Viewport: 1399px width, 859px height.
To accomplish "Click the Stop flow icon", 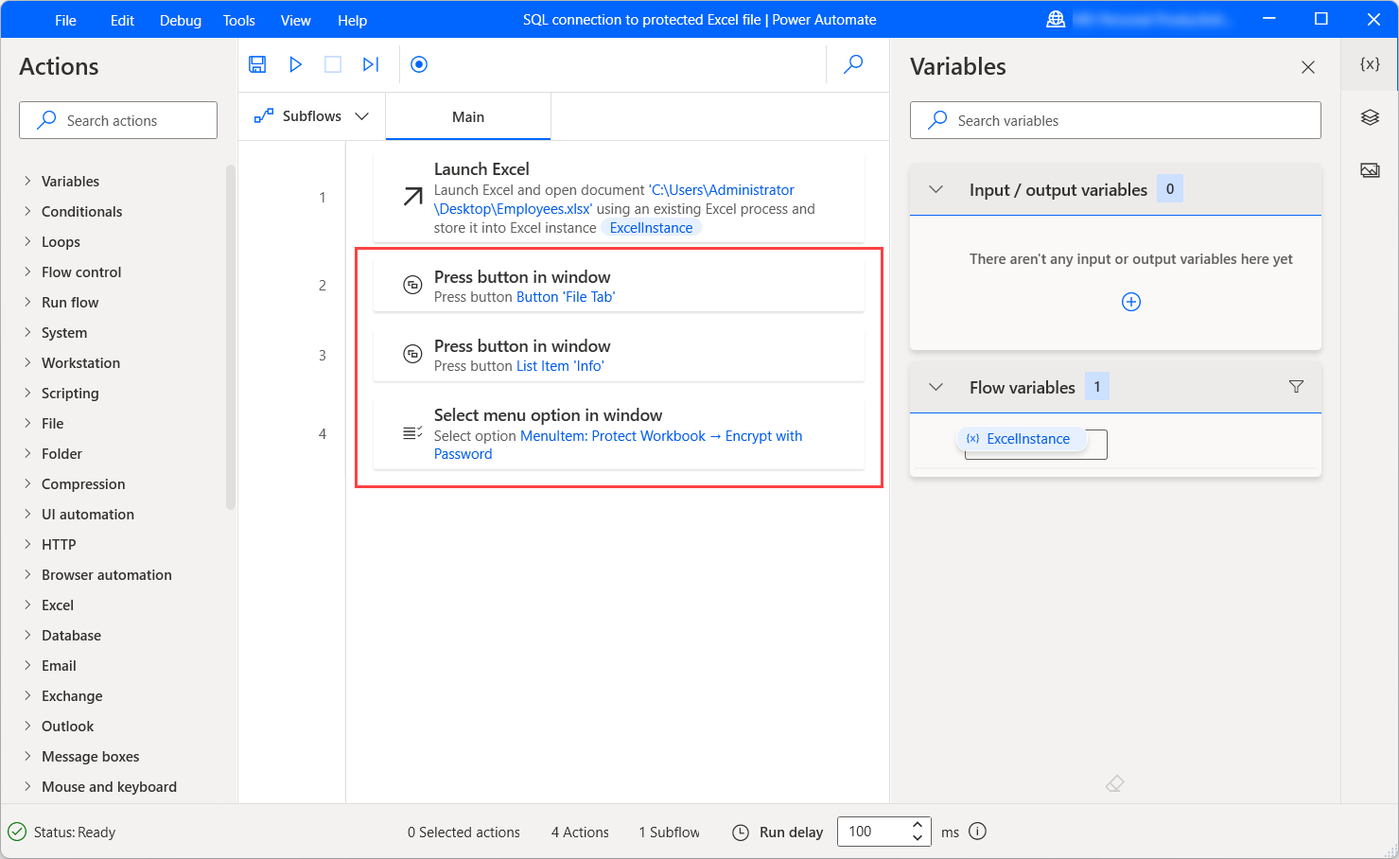I will click(x=333, y=64).
